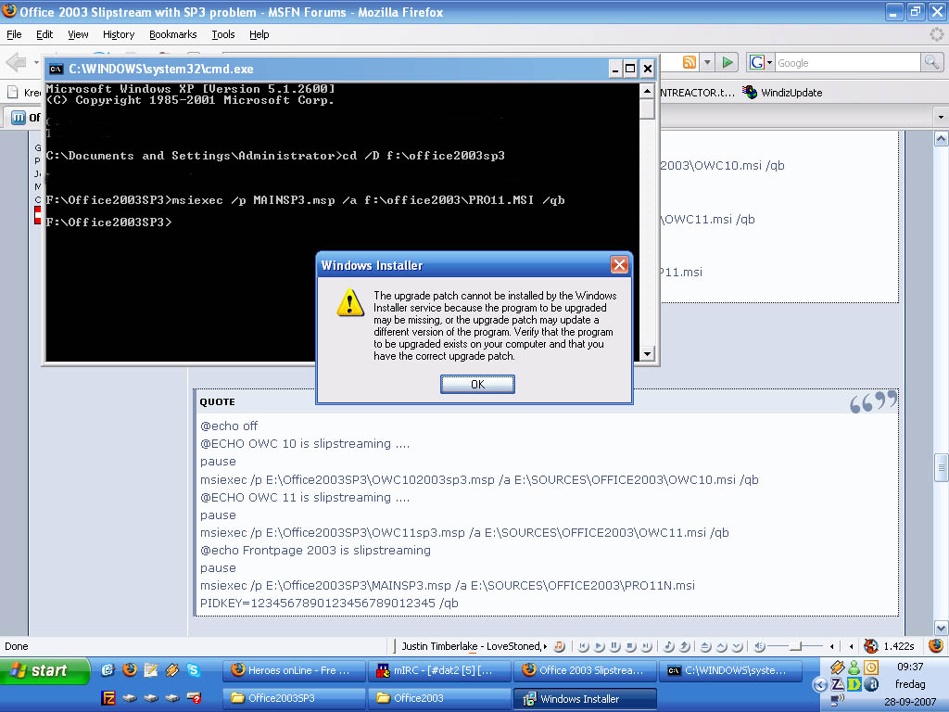This screenshot has height=712, width=949.
Task: Open the Office2003SP3 folder taskbar button
Action: point(294,699)
